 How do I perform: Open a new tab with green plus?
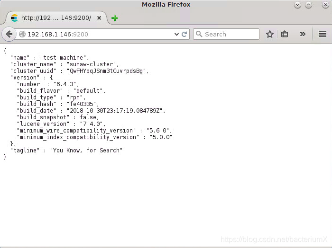coord(115,18)
